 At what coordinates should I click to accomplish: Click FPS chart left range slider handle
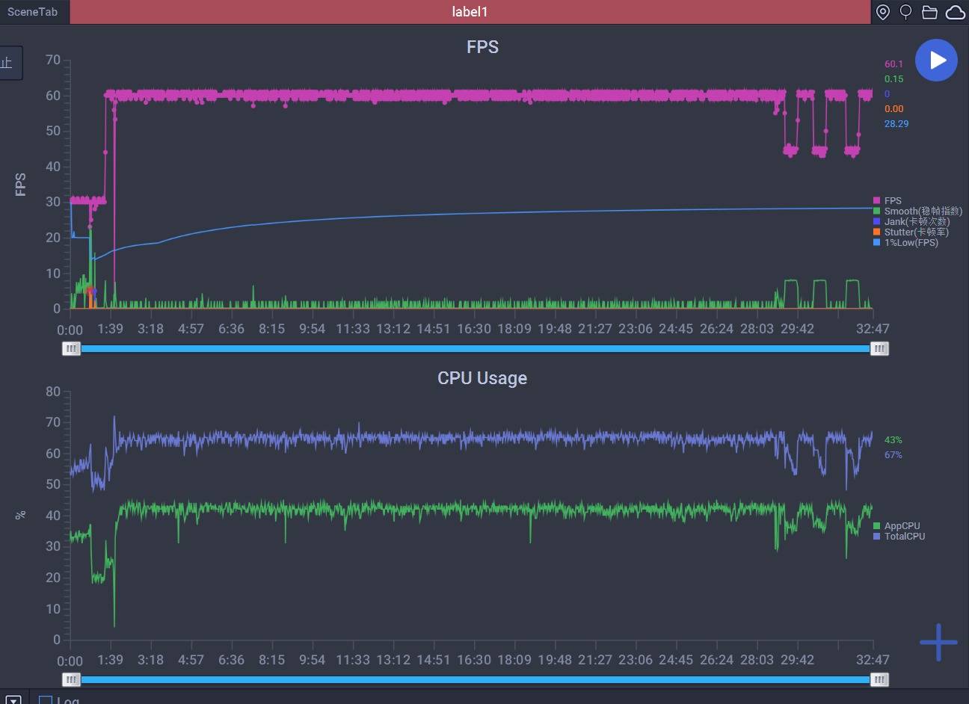(71, 348)
